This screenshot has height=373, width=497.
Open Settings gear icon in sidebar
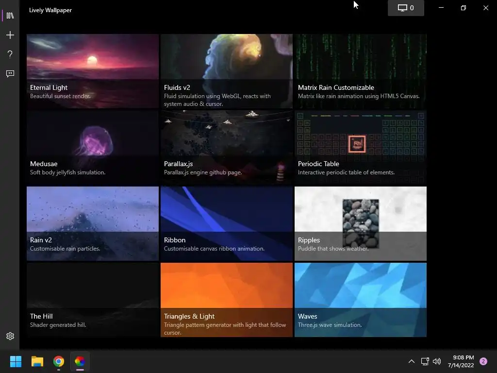tap(10, 336)
